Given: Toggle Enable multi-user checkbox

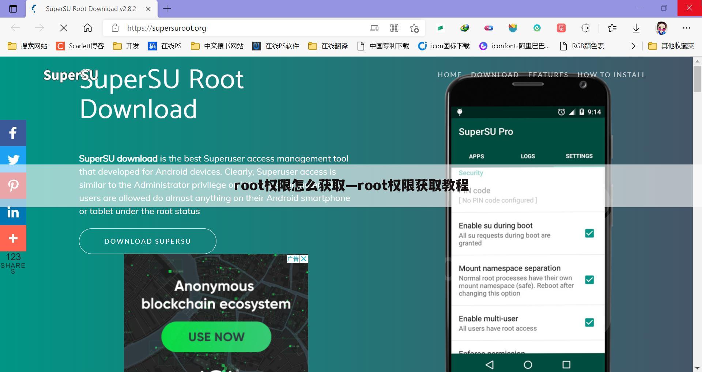Looking at the screenshot, I should coord(589,322).
